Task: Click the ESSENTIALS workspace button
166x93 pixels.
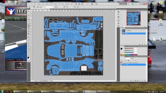Action: click(123, 4)
